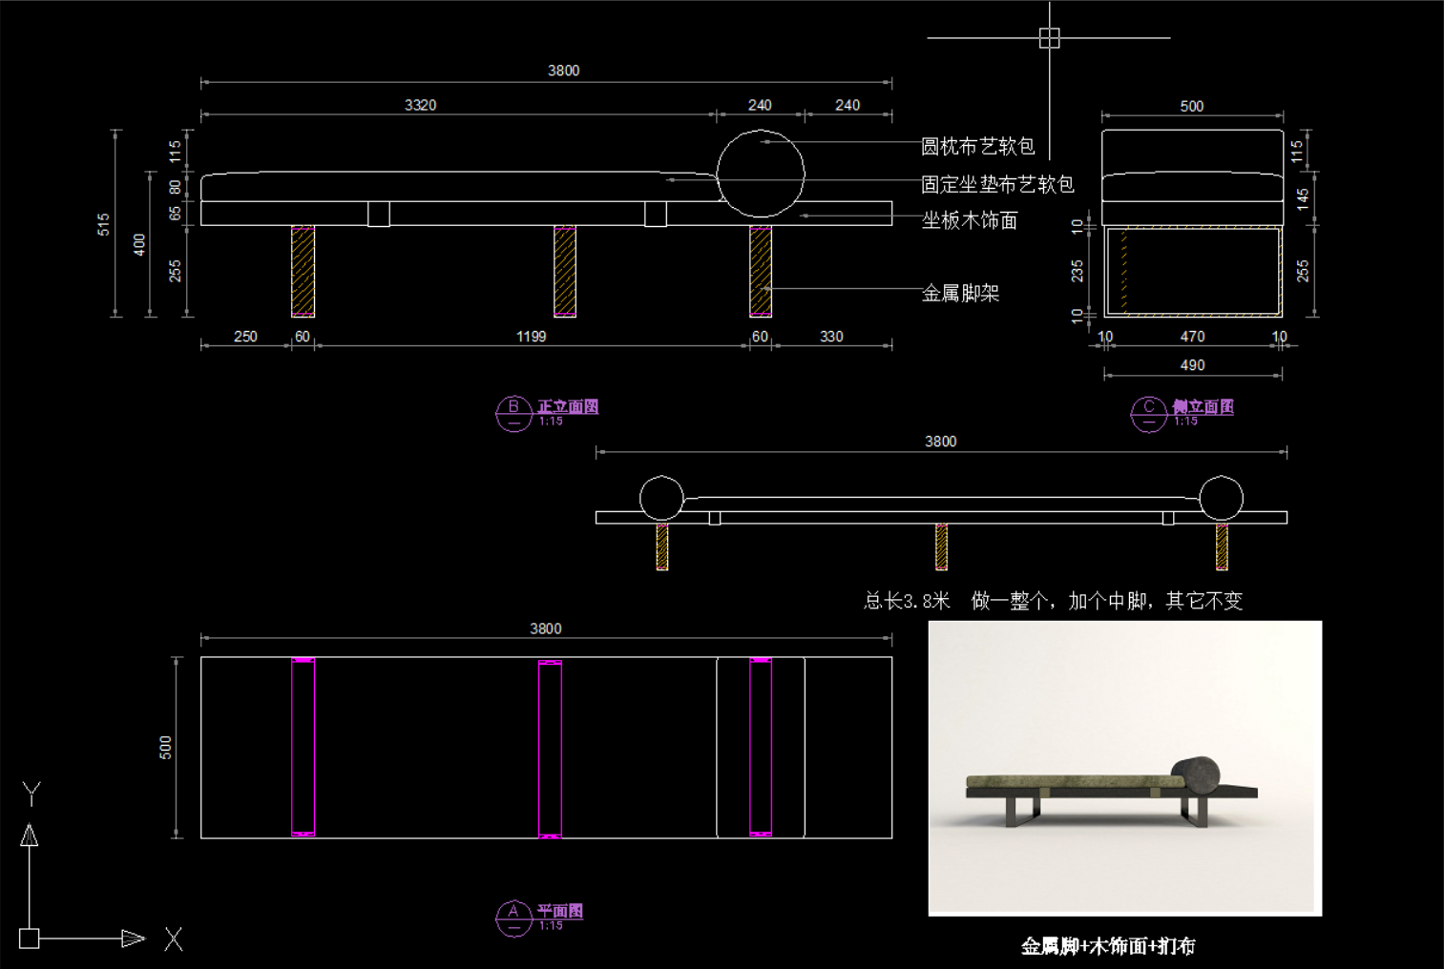Click the crosshair cursor pickbox
The width and height of the screenshot is (1444, 969).
click(x=1049, y=38)
